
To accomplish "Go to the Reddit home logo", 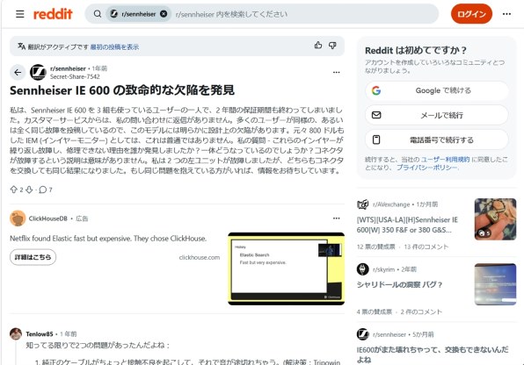I will click(x=53, y=14).
